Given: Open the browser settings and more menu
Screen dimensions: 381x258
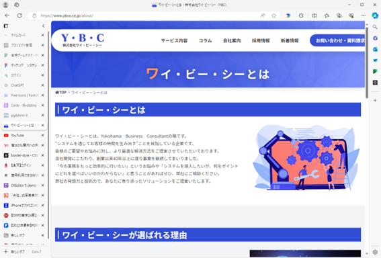Looking at the screenshot, I should [364, 15].
